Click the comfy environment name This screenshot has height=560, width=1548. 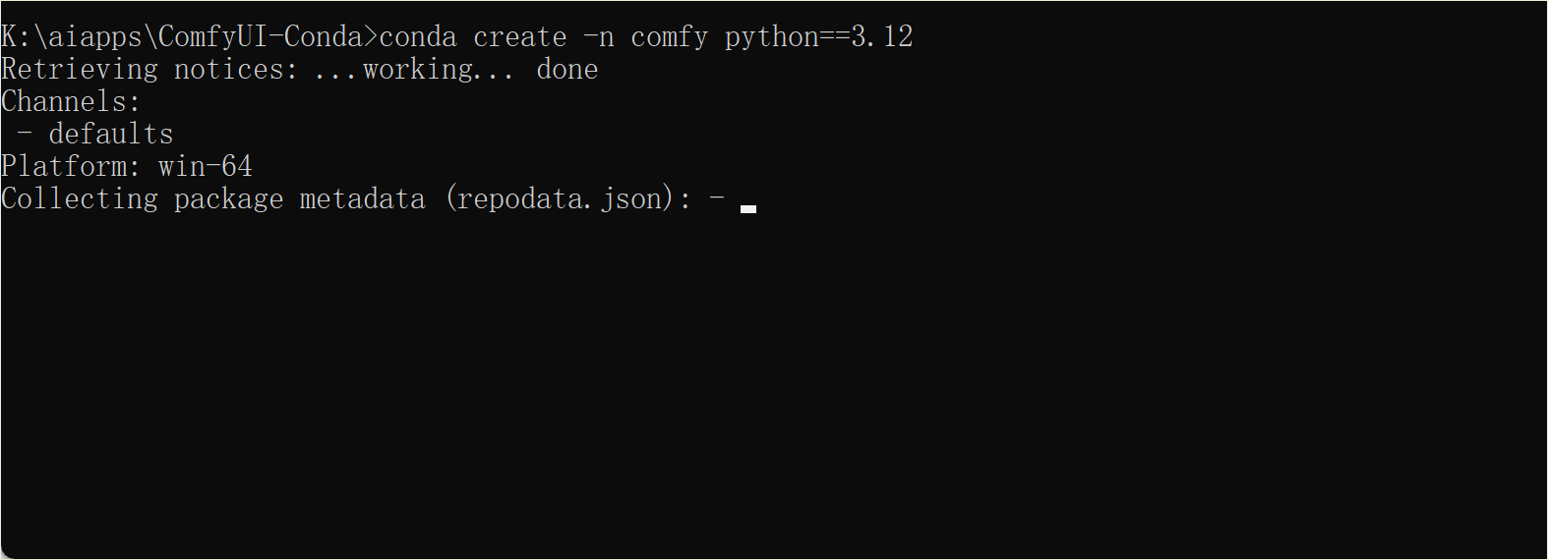point(670,37)
